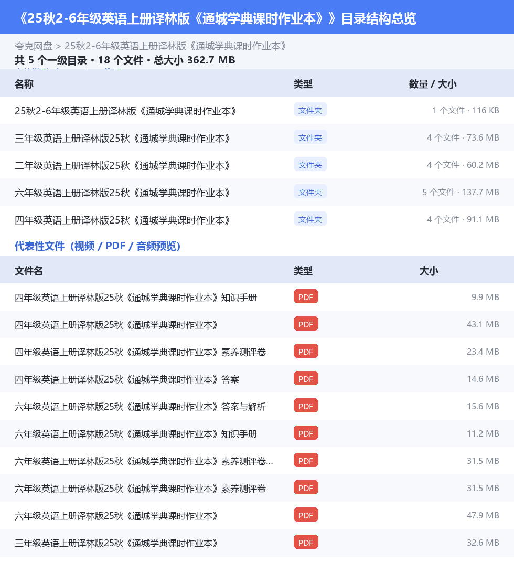Select the 15.6 MB size value
514x573 pixels.
[x=483, y=406]
